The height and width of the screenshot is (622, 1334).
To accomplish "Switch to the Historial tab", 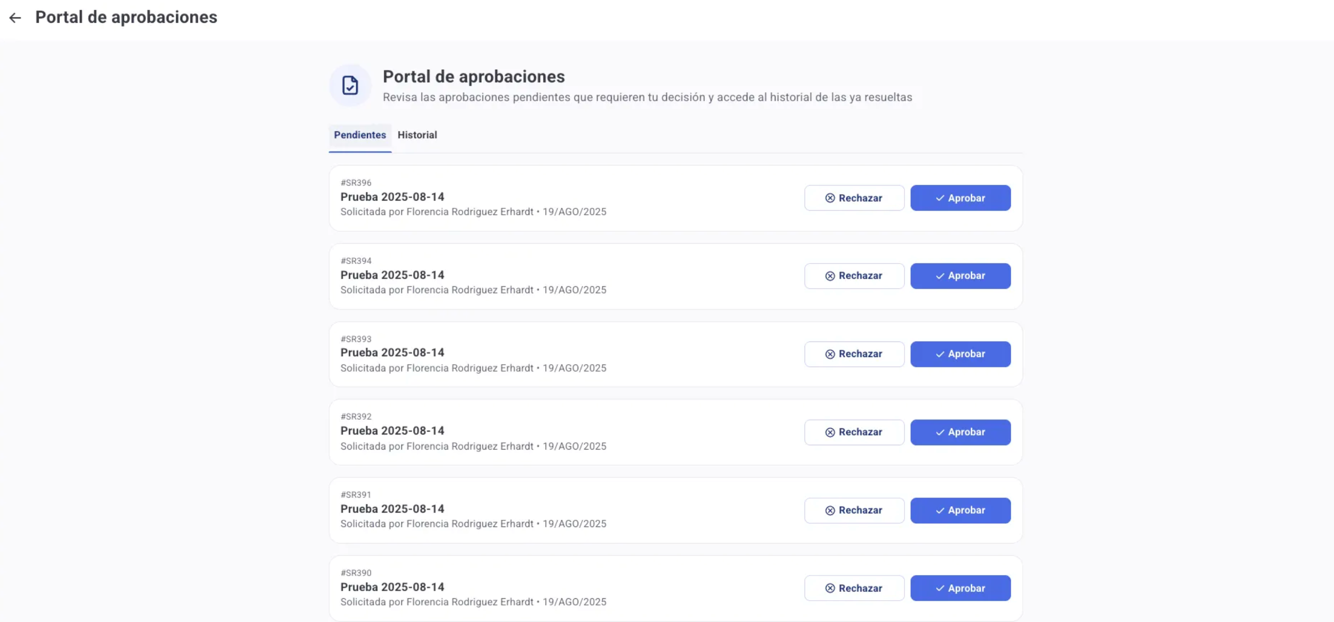I will point(417,135).
